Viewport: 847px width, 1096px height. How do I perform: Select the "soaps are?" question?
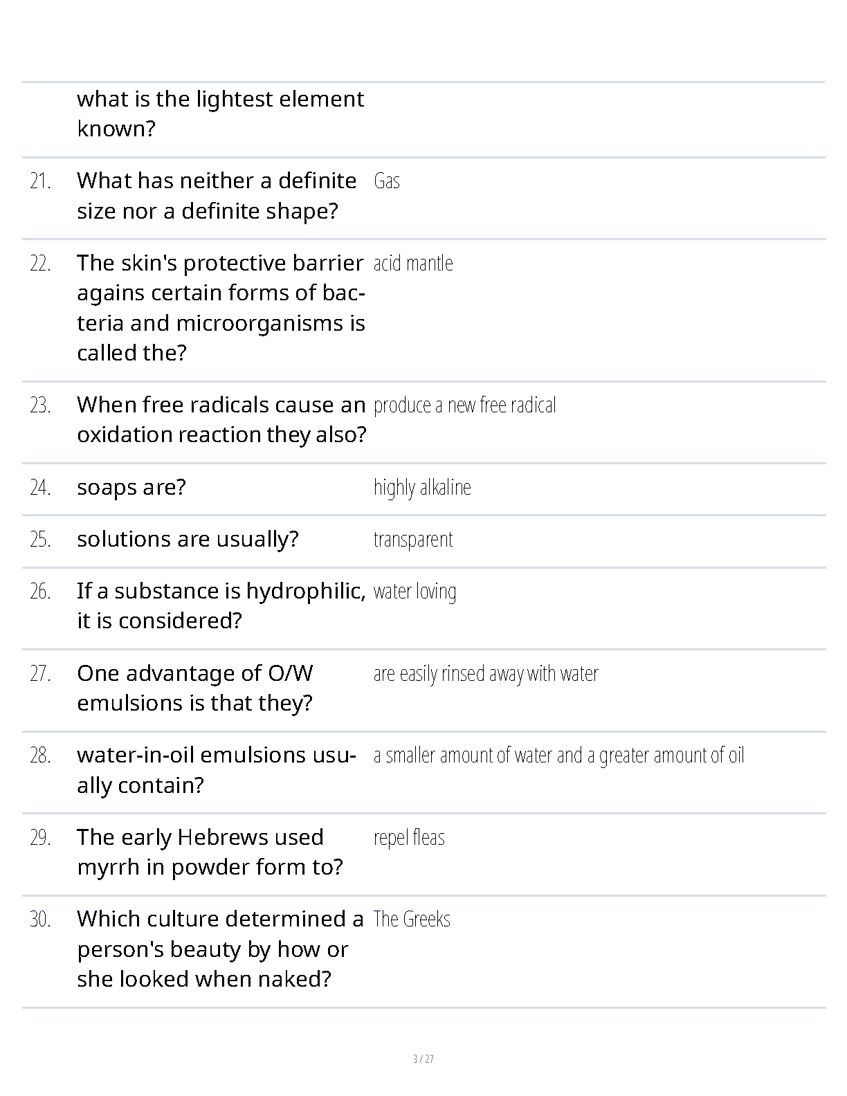click(x=131, y=487)
